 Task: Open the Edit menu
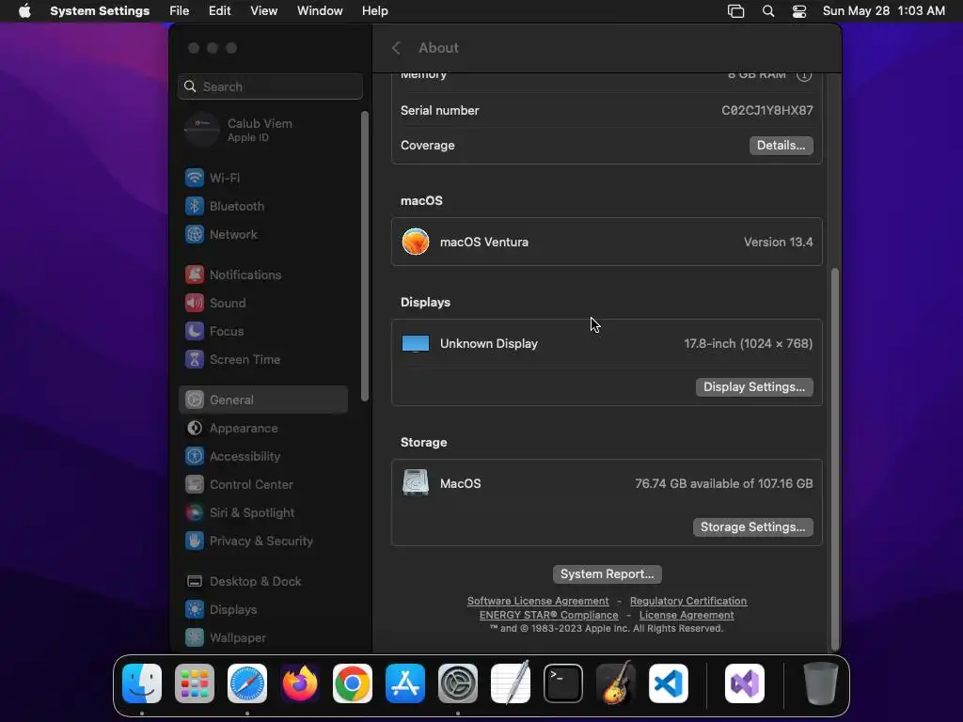pyautogui.click(x=220, y=11)
